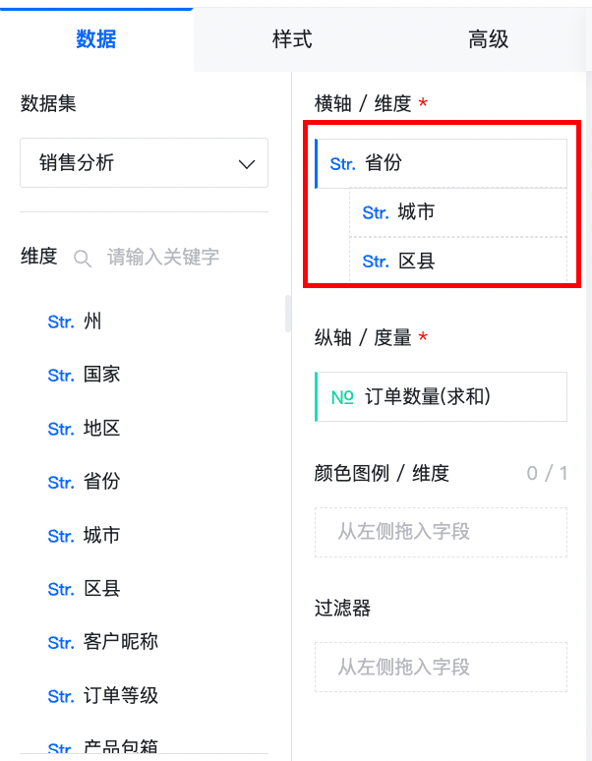Select the 地区 dimension field

tap(85, 429)
